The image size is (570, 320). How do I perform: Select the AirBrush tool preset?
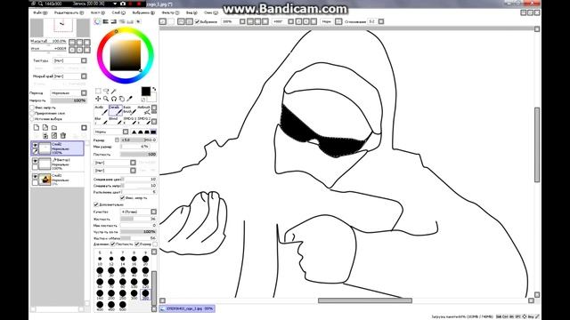[x=101, y=110]
